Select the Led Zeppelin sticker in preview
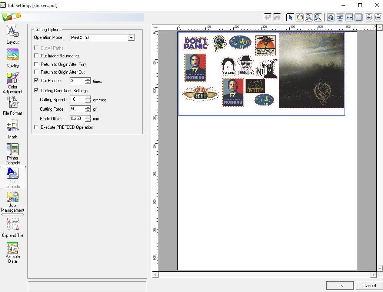Viewport: 383px width, 292px height. point(255,86)
